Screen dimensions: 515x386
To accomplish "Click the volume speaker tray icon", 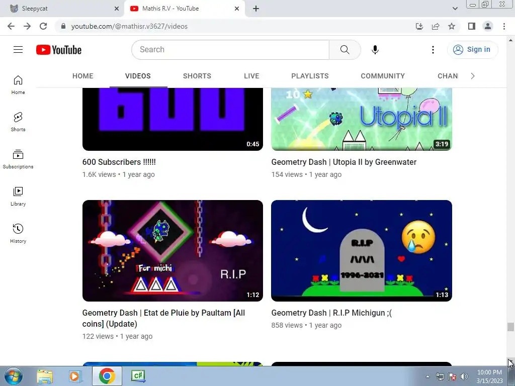I will pyautogui.click(x=464, y=376).
